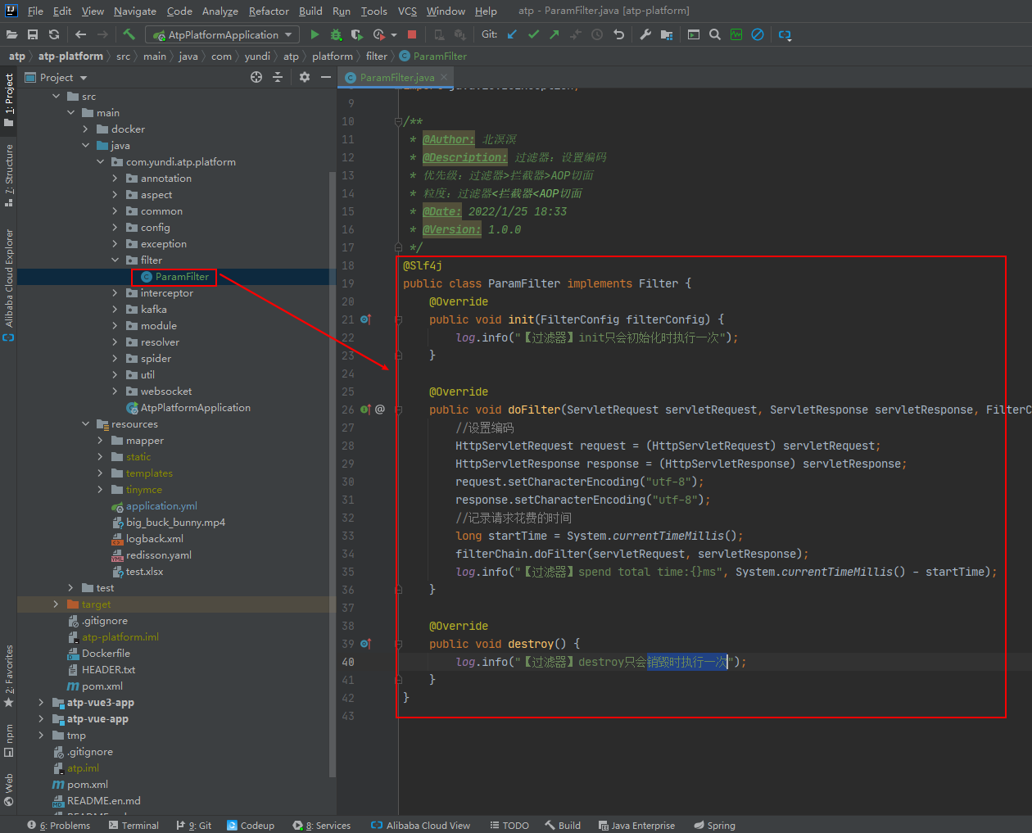Viewport: 1032px width, 833px height.
Task: Toggle the Terminal tool window
Action: tap(134, 825)
